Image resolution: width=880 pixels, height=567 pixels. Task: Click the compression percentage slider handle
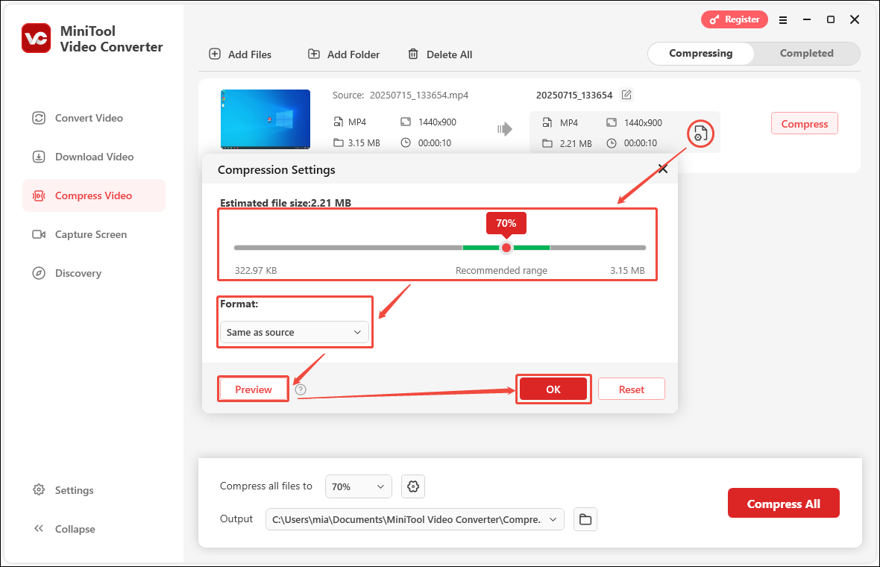pos(506,247)
